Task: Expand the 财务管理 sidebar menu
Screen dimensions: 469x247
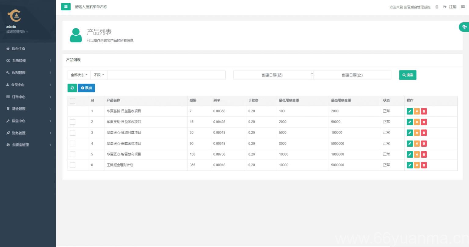Action: [28, 133]
